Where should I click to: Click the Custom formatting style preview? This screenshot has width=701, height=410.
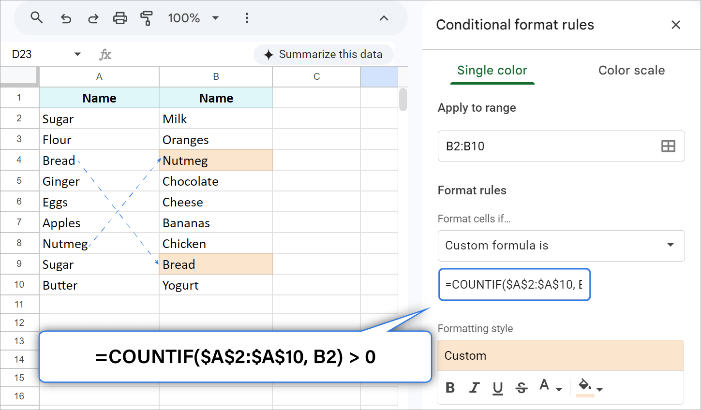560,356
